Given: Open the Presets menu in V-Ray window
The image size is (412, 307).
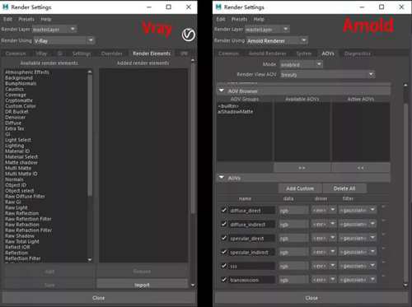Looking at the screenshot, I should tap(26, 19).
